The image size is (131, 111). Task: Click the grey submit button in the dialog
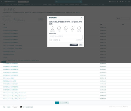[x=80, y=45]
